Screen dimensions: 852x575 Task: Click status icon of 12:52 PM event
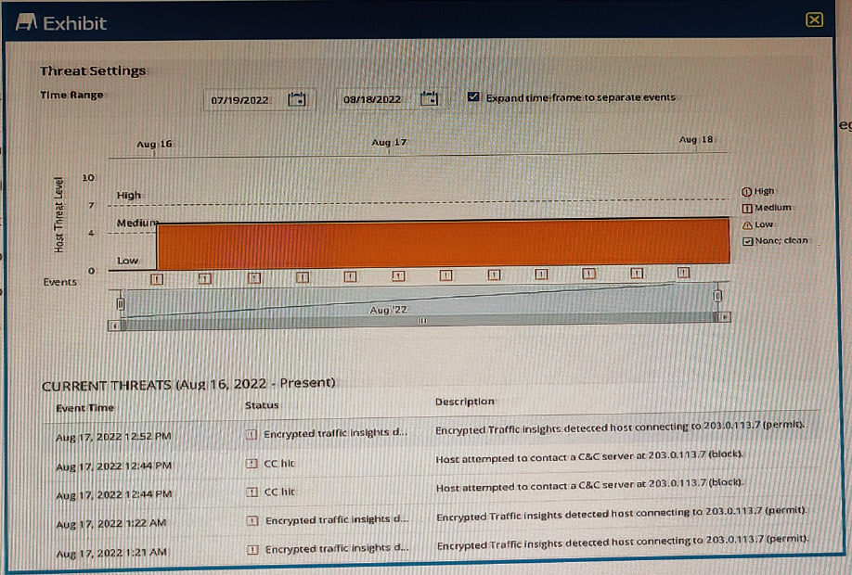tap(252, 434)
